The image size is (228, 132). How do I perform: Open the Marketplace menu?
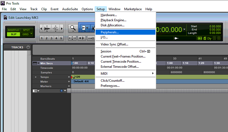point(133,9)
